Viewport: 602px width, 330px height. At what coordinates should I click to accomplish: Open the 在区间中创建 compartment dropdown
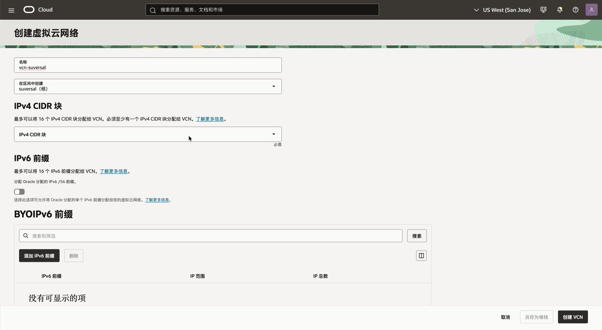147,86
